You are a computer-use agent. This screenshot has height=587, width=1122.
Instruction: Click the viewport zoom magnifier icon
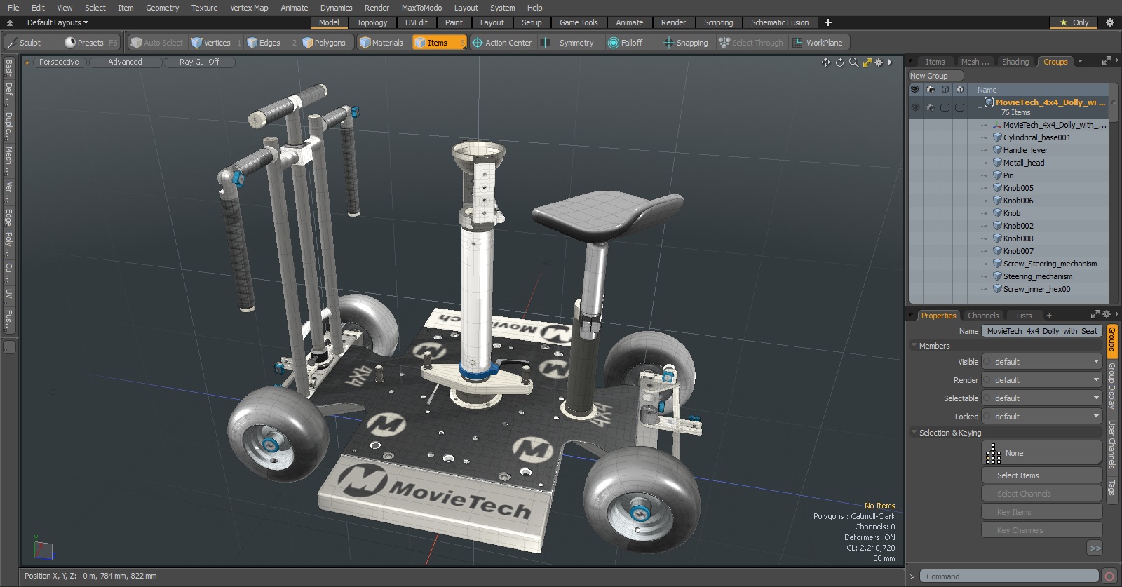[853, 62]
